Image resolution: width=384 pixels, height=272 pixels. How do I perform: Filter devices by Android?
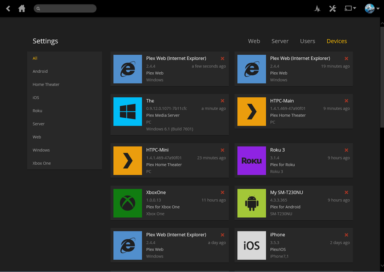[40, 71]
